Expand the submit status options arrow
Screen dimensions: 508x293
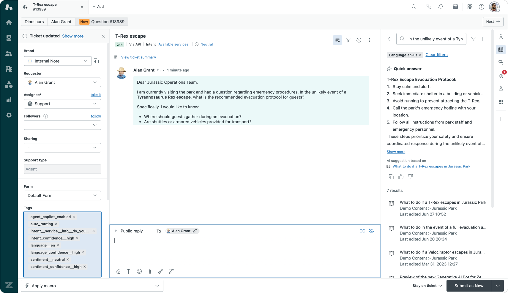point(498,286)
